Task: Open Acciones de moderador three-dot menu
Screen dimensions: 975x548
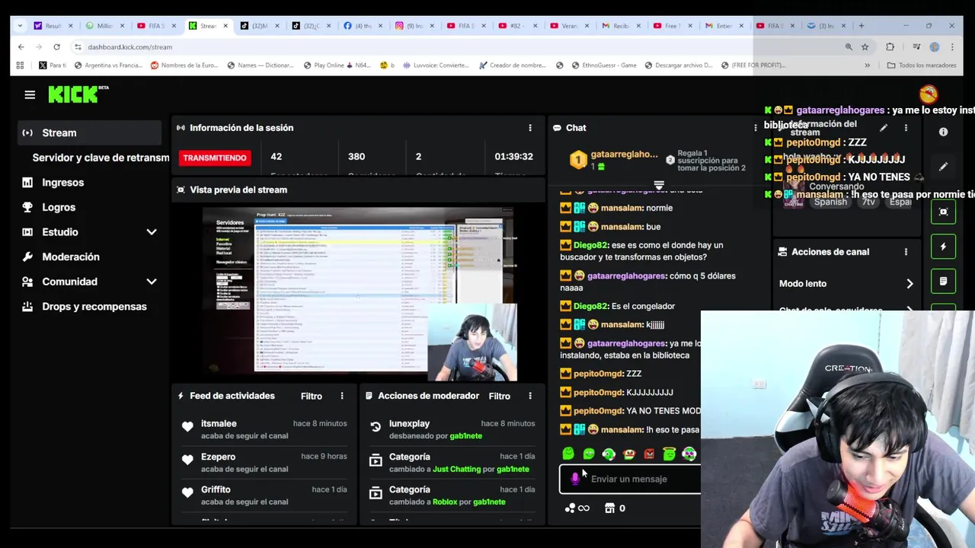Action: click(530, 396)
